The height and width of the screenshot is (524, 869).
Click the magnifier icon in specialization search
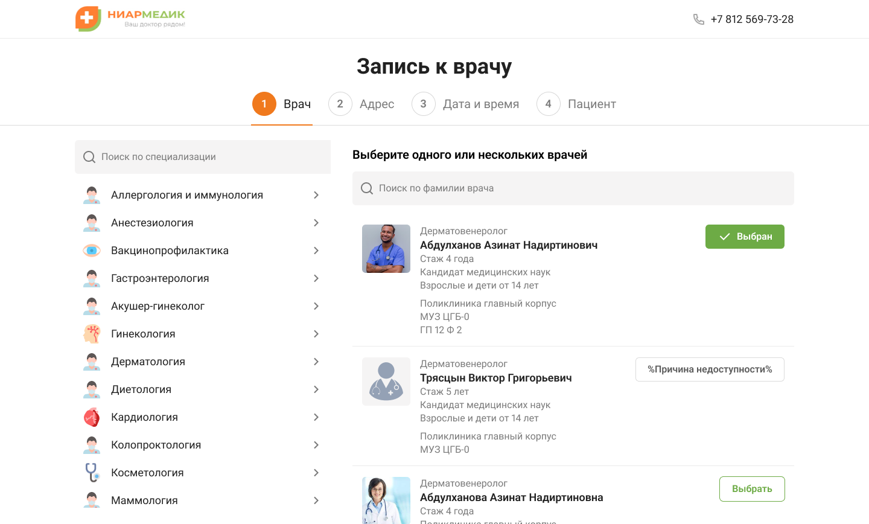pyautogui.click(x=89, y=157)
